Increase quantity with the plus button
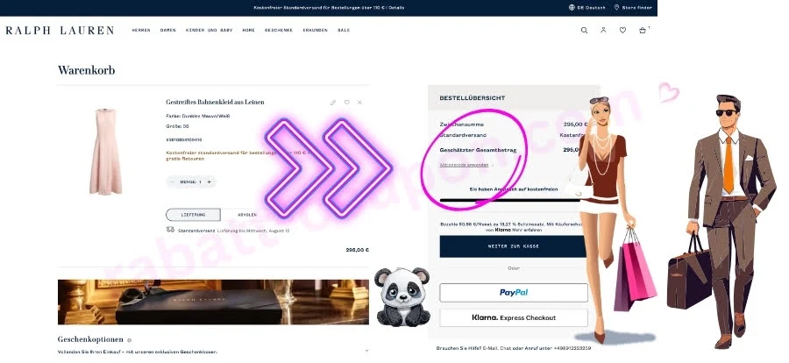This screenshot has width=789, height=363. 210,181
